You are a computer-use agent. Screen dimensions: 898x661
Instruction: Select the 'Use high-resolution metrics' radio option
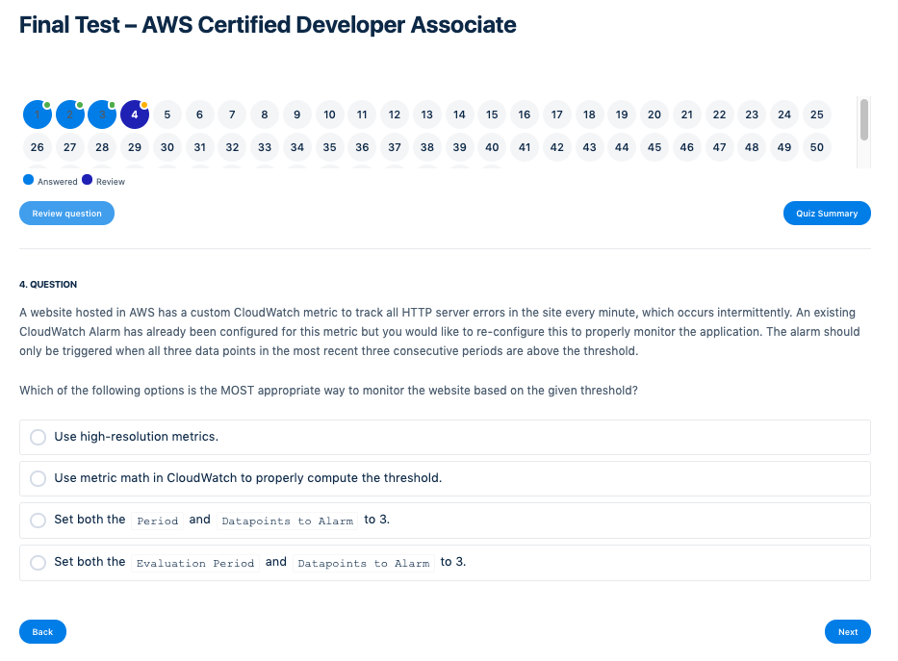point(38,437)
